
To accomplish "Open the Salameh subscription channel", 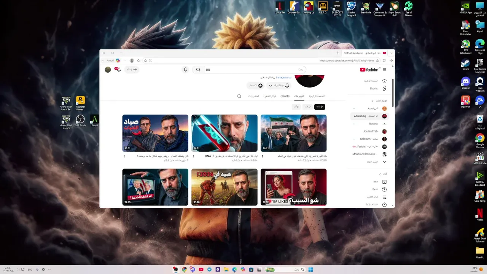I will click(x=369, y=139).
